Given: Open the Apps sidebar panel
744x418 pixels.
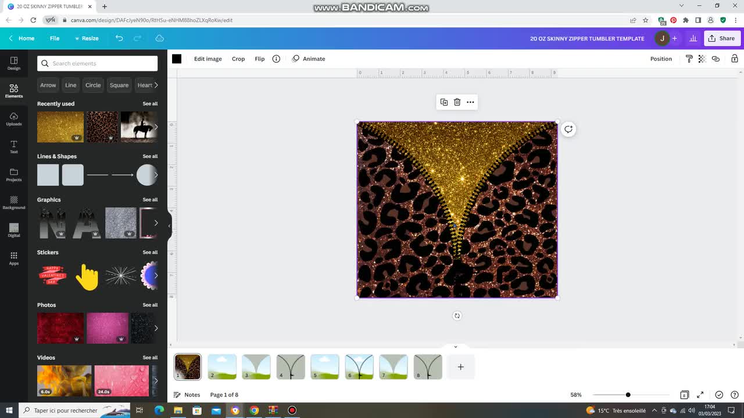Looking at the screenshot, I should point(14,258).
